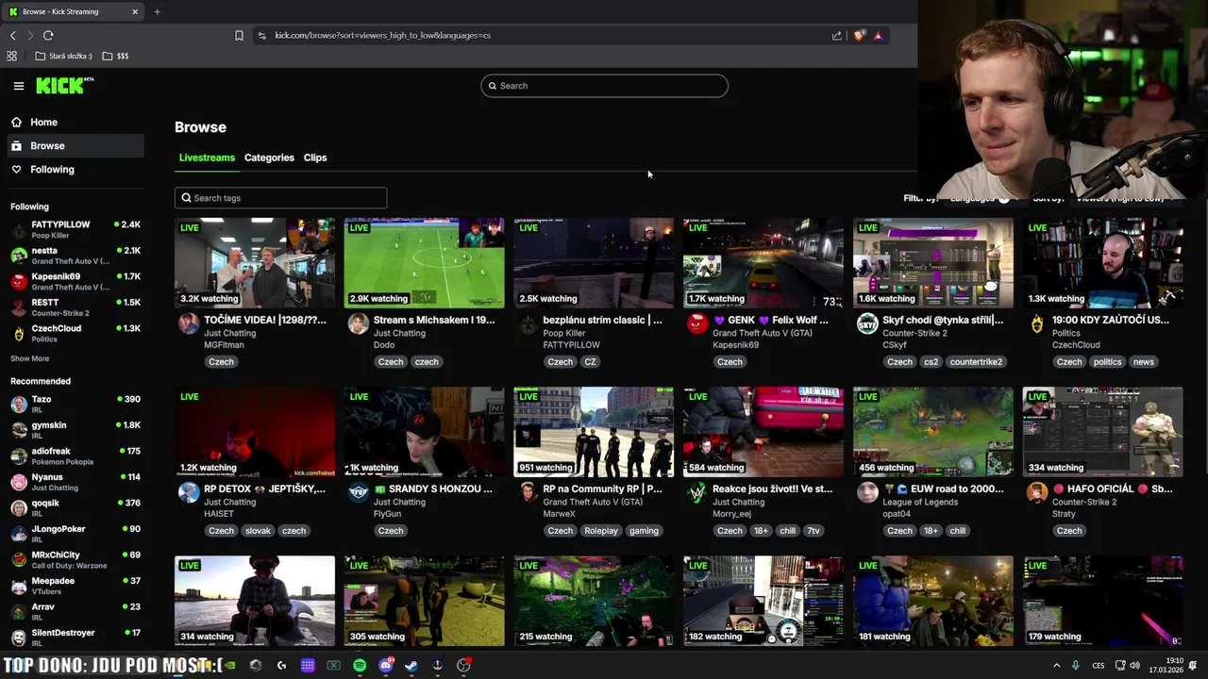The height and width of the screenshot is (679, 1208).
Task: Close the Browse - Kick Streaming tab
Action: click(135, 11)
